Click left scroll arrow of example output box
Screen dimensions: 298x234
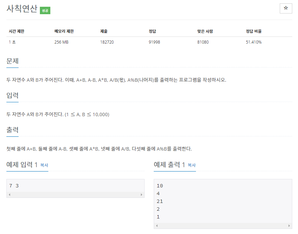[156, 226]
